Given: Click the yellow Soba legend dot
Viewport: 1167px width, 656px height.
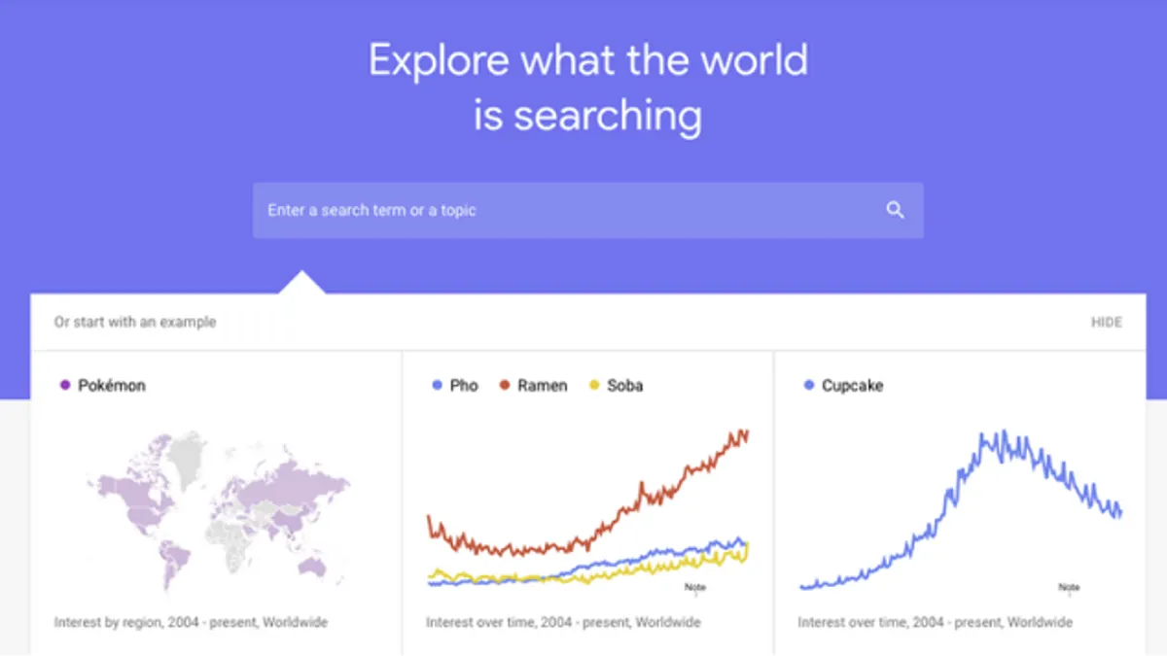Looking at the screenshot, I should pyautogui.click(x=594, y=386).
